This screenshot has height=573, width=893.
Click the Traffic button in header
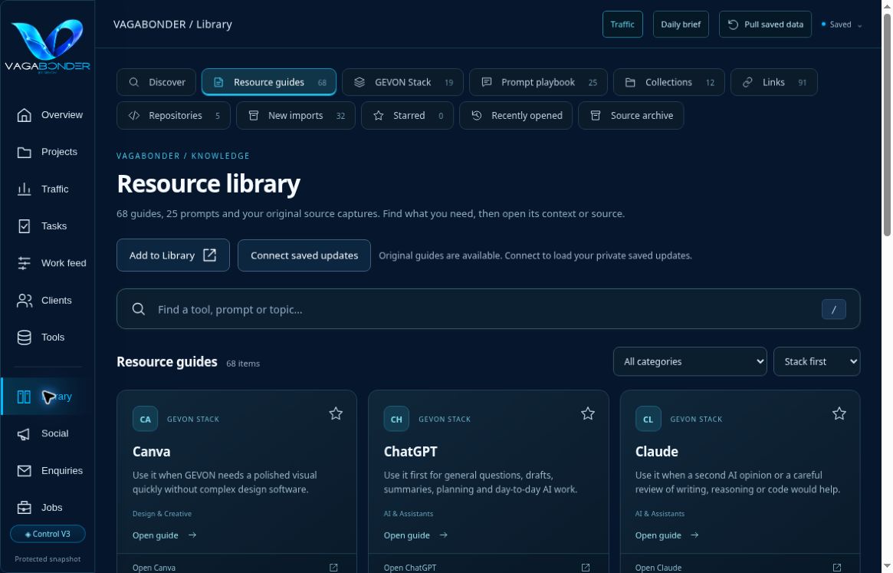(622, 25)
